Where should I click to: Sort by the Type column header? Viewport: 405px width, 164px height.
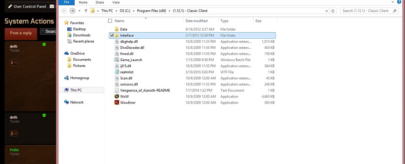coord(224,21)
